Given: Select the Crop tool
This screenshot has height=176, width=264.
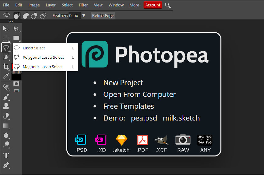Looking at the screenshot, I should (x=6, y=67).
